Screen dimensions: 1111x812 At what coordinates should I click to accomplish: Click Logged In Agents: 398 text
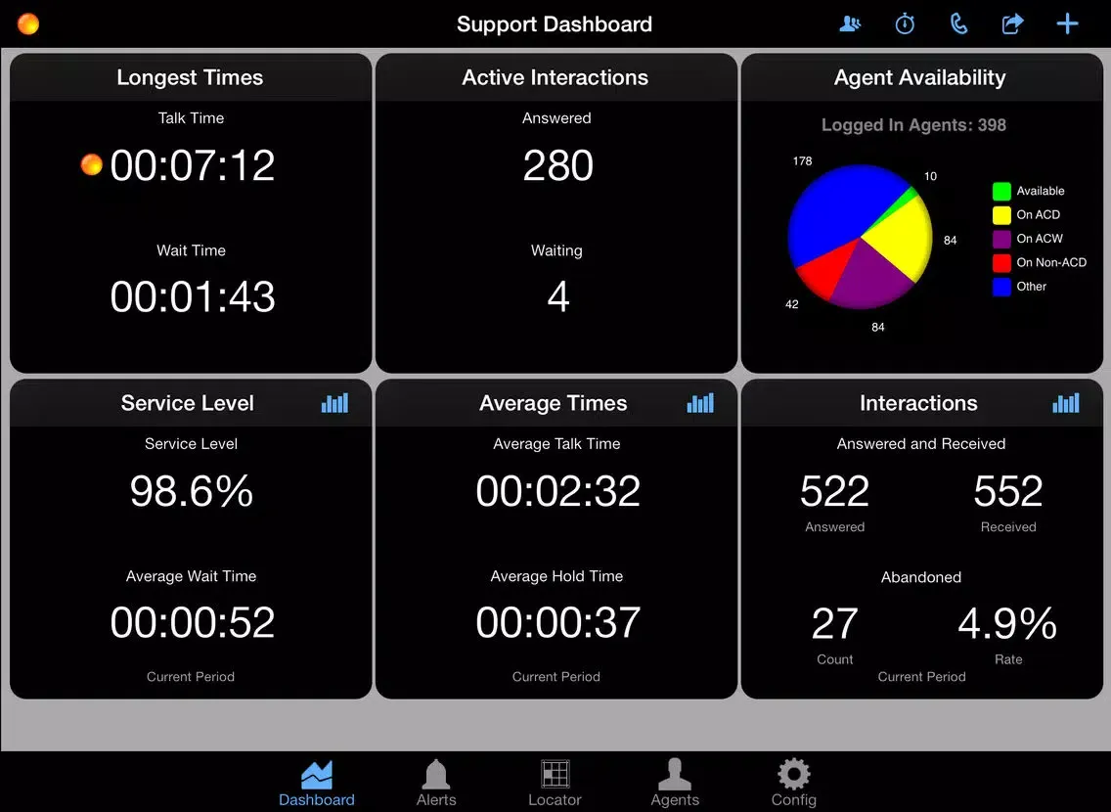point(913,124)
